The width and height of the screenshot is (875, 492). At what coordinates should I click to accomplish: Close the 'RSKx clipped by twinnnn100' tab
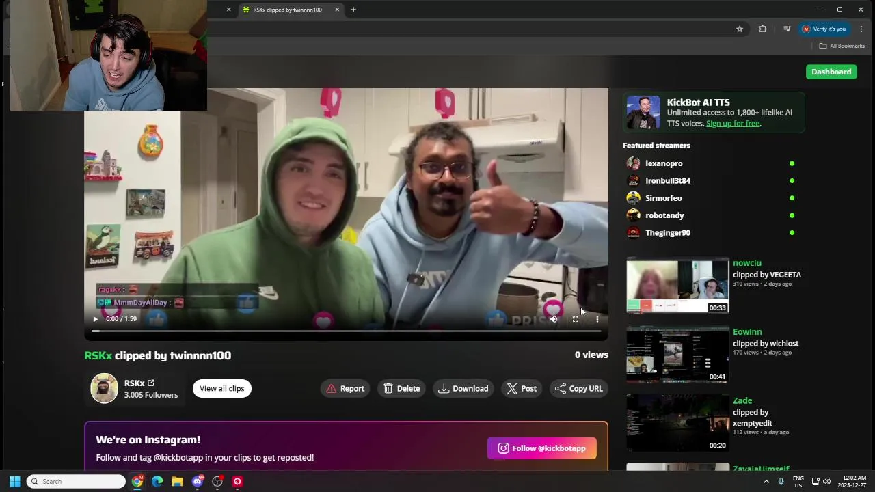click(337, 10)
